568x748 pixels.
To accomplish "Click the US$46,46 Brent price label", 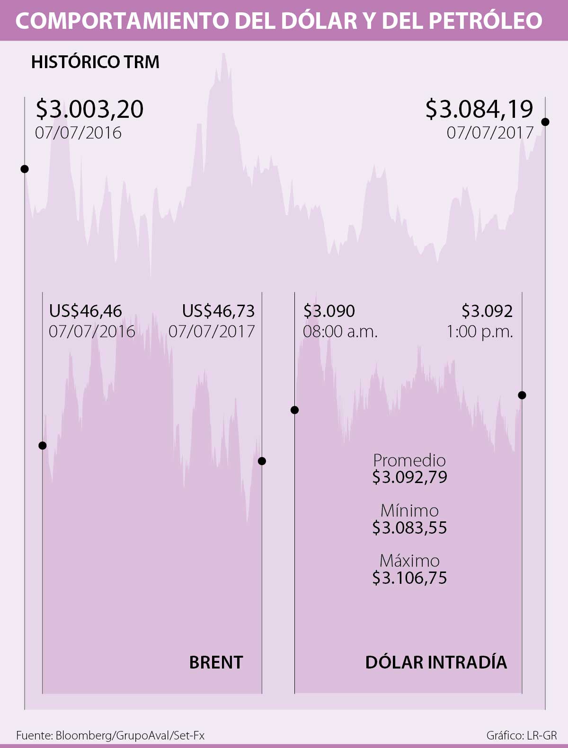I will (86, 311).
